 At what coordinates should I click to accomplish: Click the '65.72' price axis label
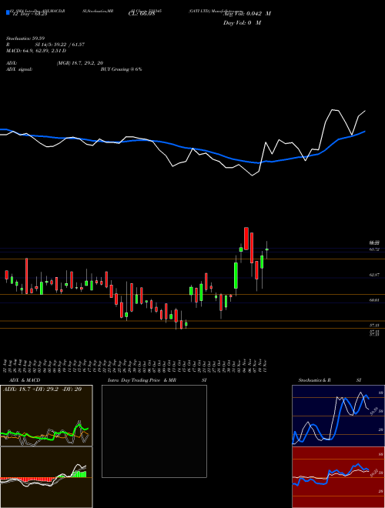(374, 249)
